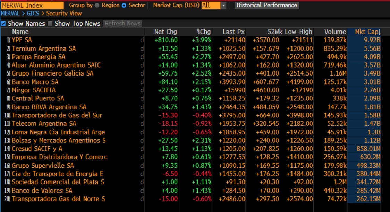
Task: Select Pampa Energia SA
Action: pos(39,57)
